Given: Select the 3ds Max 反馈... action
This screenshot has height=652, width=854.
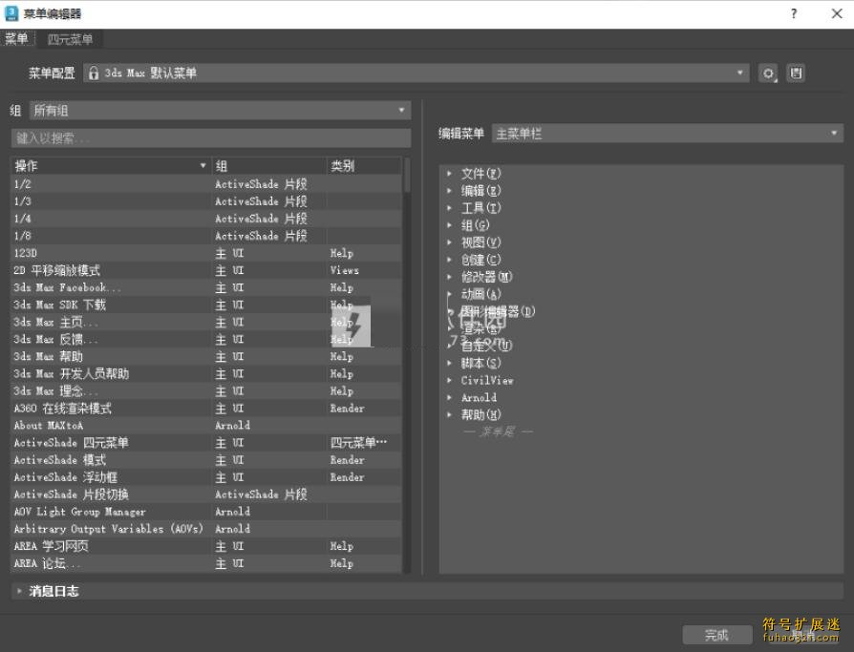Looking at the screenshot, I should tap(206, 339).
